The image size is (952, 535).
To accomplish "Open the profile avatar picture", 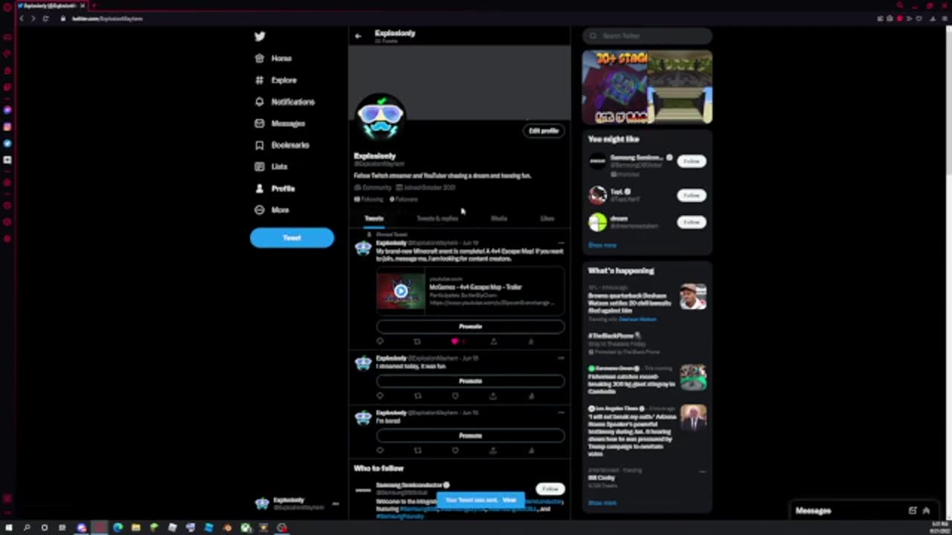I will click(380, 117).
